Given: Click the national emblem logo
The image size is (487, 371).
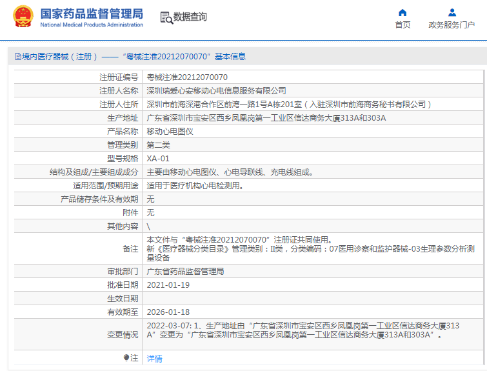Looking at the screenshot, I should [x=23, y=16].
